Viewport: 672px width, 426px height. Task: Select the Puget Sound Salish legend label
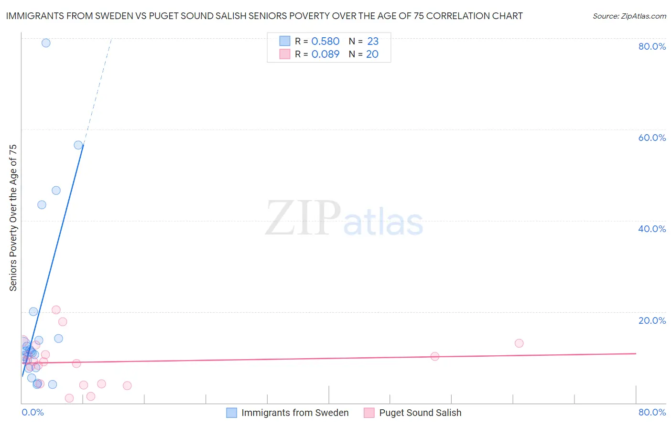click(x=420, y=413)
